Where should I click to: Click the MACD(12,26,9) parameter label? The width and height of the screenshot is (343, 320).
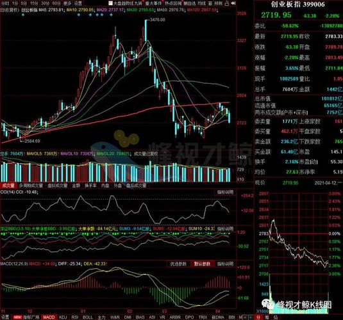[x=14, y=264]
